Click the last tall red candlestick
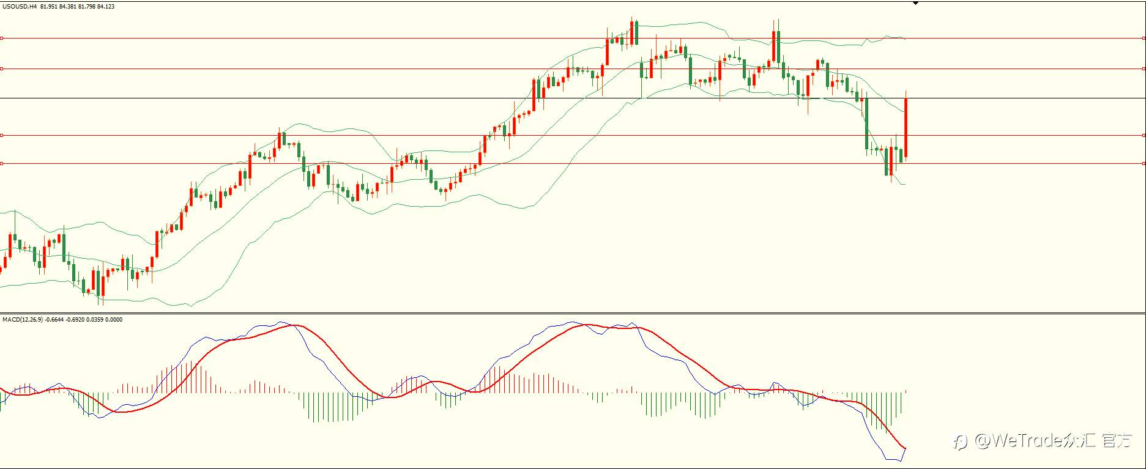 click(906, 127)
